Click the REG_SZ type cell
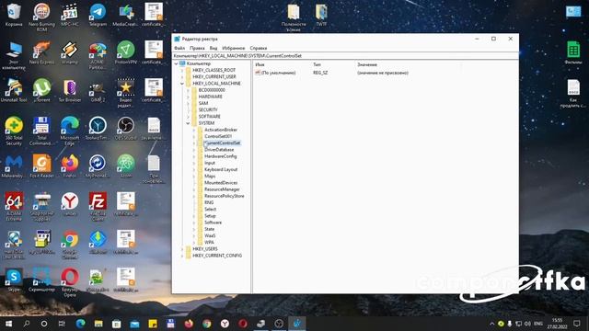This screenshot has width=589, height=331. pos(320,73)
